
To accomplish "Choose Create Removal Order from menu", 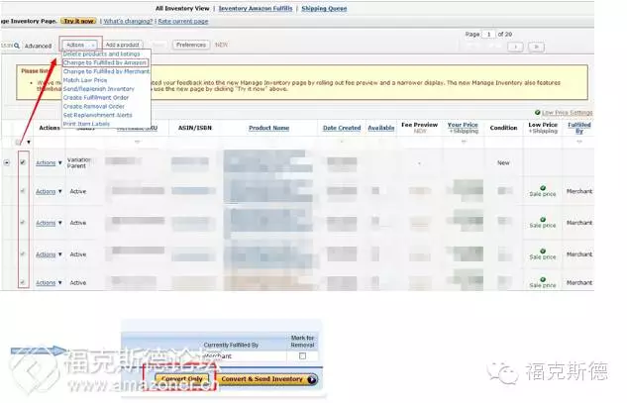I will tap(94, 107).
